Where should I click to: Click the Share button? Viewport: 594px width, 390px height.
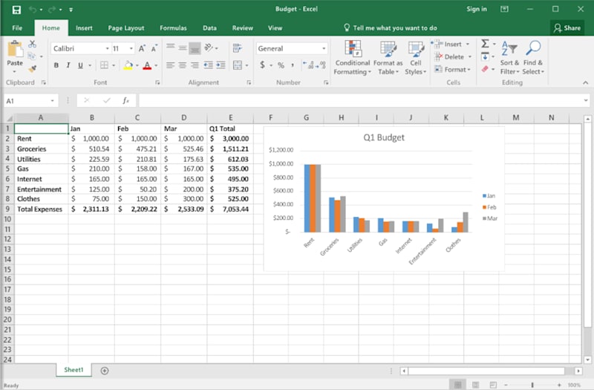click(567, 27)
